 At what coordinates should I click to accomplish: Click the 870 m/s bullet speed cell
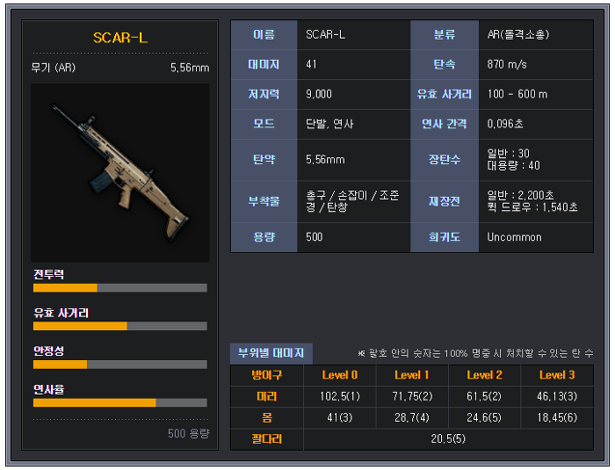point(536,64)
